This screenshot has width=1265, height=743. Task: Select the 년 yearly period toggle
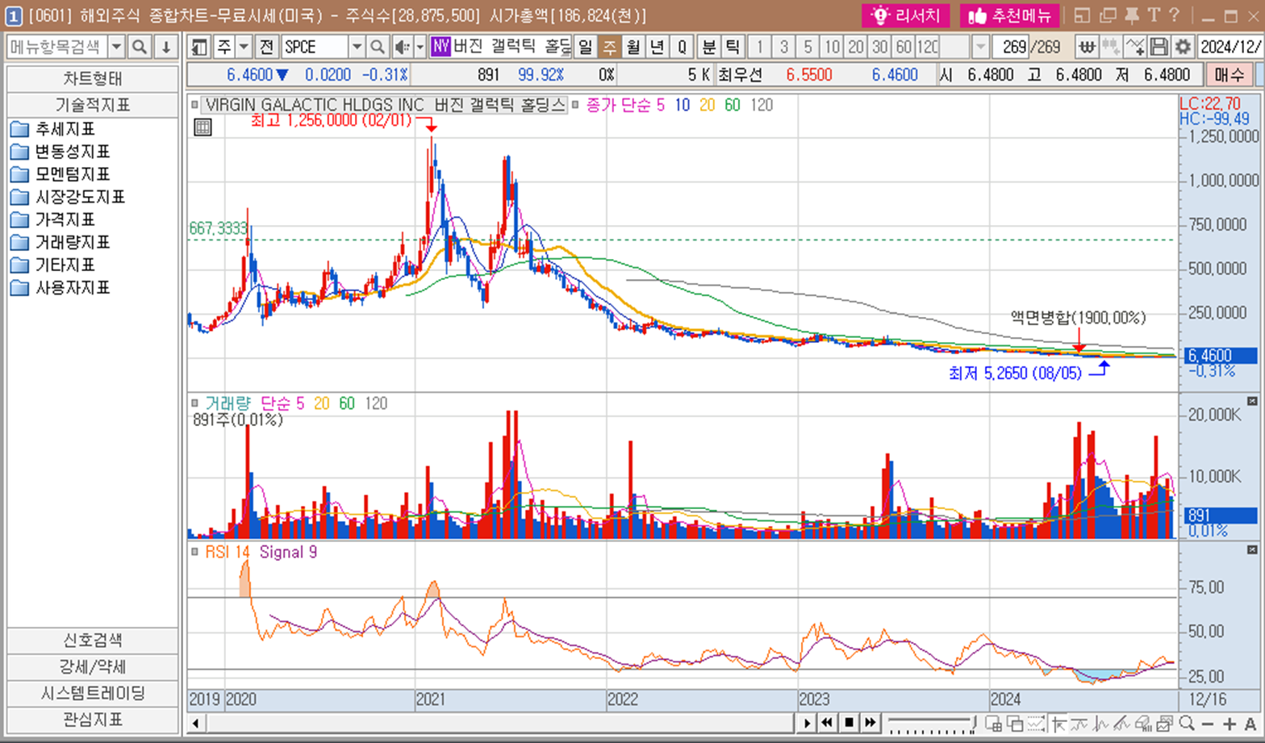pyautogui.click(x=658, y=47)
